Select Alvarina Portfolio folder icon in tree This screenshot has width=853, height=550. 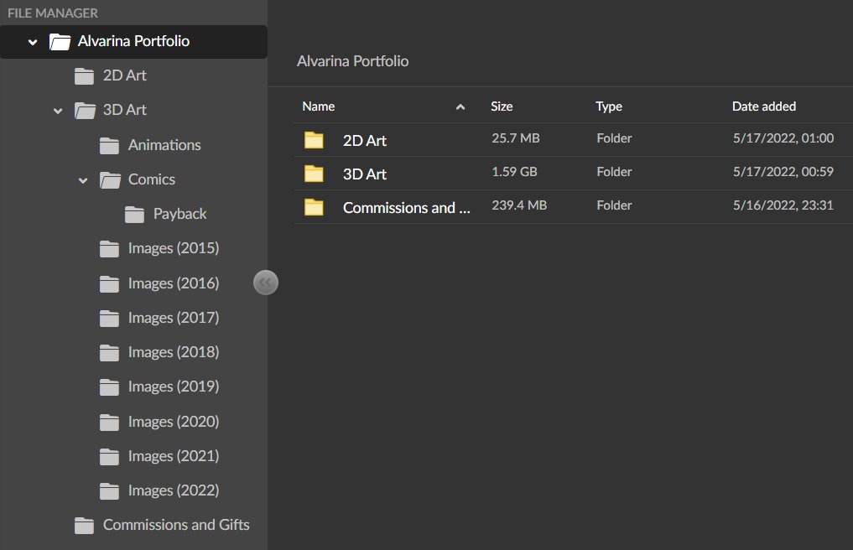click(60, 41)
